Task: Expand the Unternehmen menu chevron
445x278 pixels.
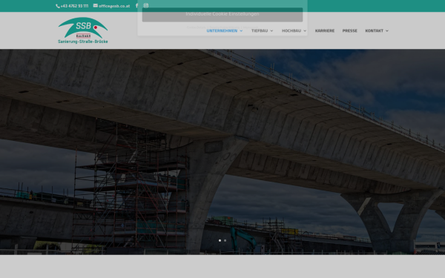Action: pos(241,30)
